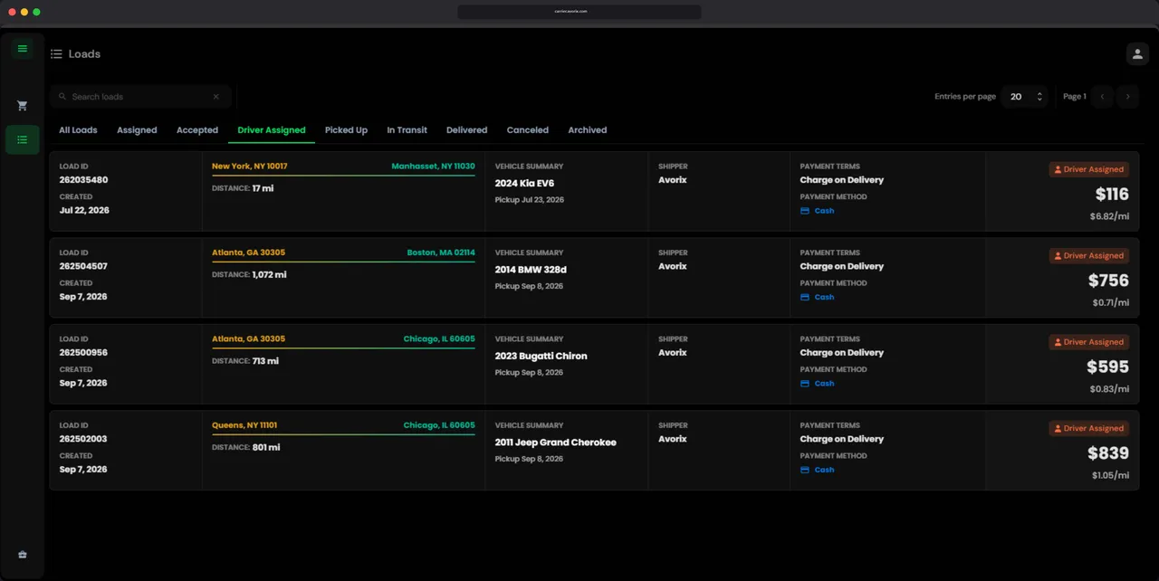Switch to the All Loads tab

[x=78, y=130]
